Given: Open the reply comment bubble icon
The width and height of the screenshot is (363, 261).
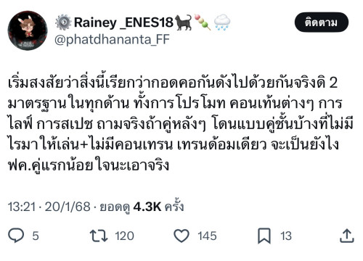Looking at the screenshot, I should [16, 235].
